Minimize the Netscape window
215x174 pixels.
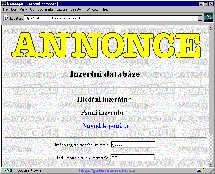tap(201, 4)
